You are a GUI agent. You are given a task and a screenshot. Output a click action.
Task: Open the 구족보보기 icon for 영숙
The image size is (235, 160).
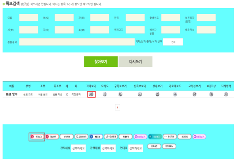(x=120, y=94)
